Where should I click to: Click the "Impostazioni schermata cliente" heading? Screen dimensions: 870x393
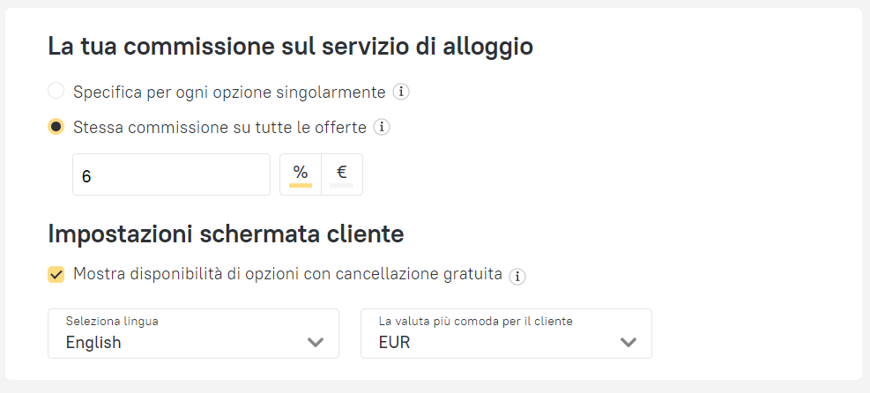click(x=226, y=234)
